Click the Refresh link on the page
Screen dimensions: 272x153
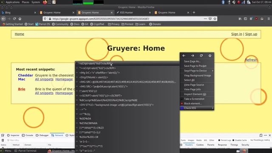[x=251, y=60]
